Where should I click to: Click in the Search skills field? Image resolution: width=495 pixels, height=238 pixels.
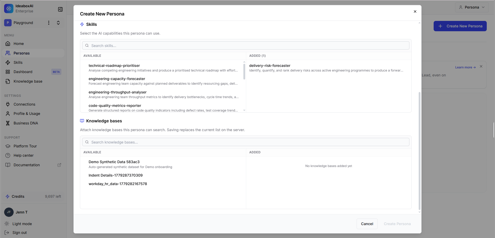coord(246,45)
